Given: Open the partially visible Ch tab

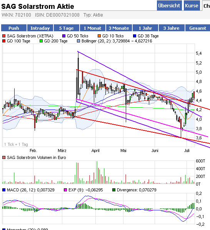Looking at the screenshot, I should click(206, 6).
